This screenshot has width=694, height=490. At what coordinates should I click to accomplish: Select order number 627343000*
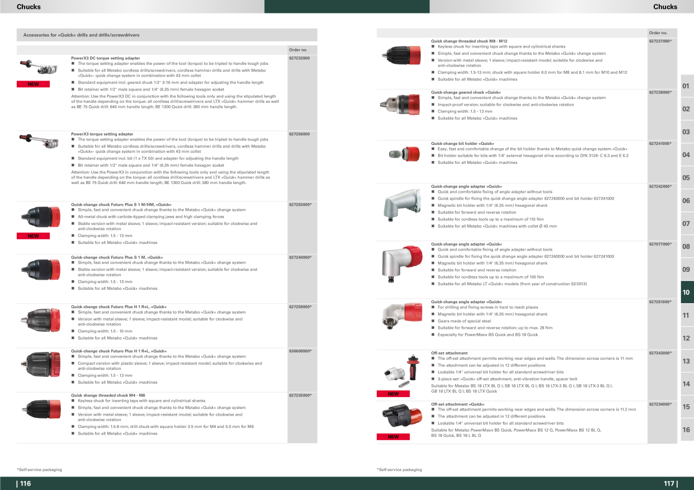(x=660, y=352)
